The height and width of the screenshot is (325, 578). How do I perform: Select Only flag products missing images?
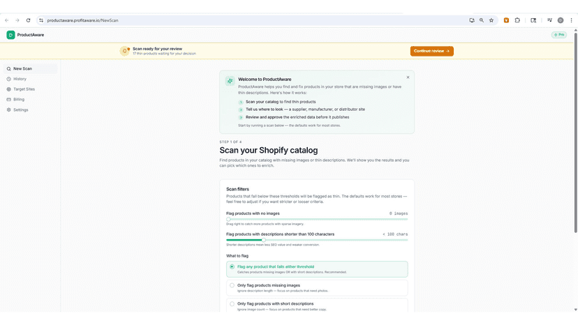click(317, 288)
